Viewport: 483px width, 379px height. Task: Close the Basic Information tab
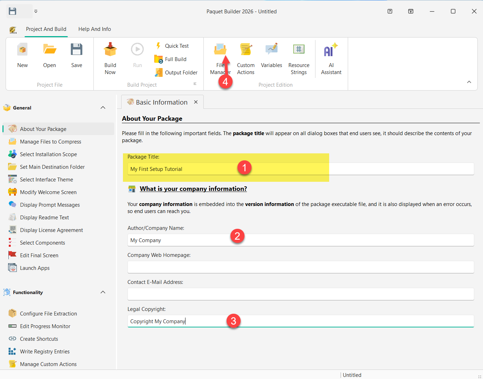(196, 102)
